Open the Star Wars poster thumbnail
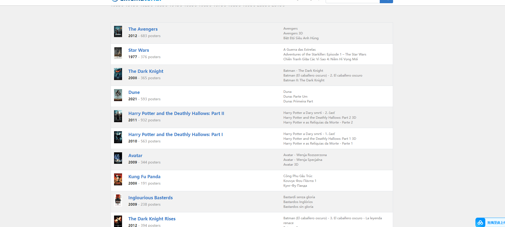The height and width of the screenshot is (227, 505). pos(118,53)
